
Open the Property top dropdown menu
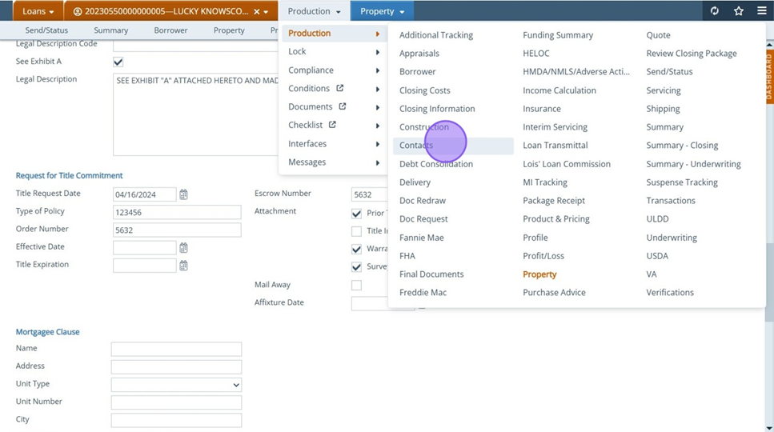[x=382, y=11]
